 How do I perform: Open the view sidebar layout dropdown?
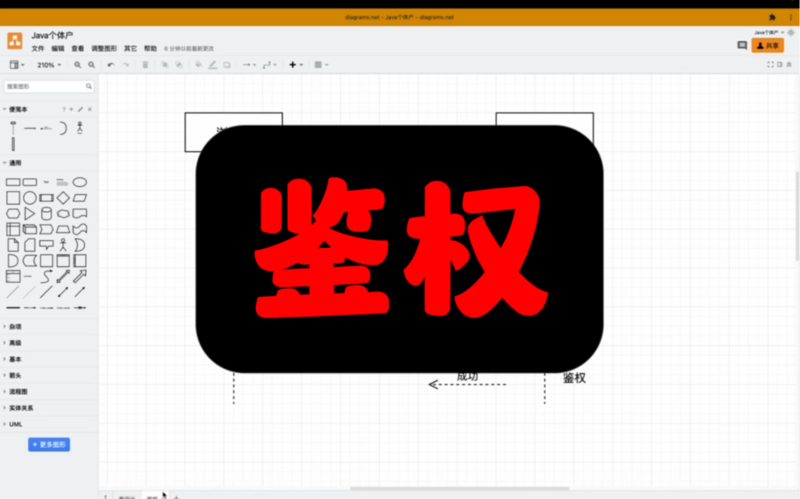pos(17,65)
